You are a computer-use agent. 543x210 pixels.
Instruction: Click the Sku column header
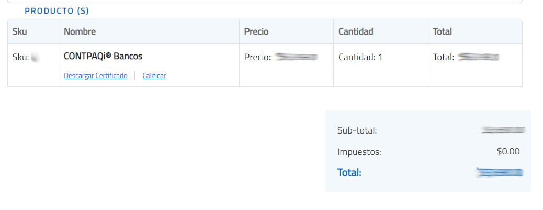click(x=19, y=31)
